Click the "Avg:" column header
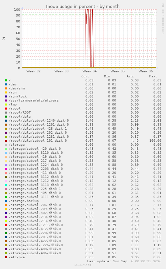Screen dimensions: 166x269 (x=130, y=76)
